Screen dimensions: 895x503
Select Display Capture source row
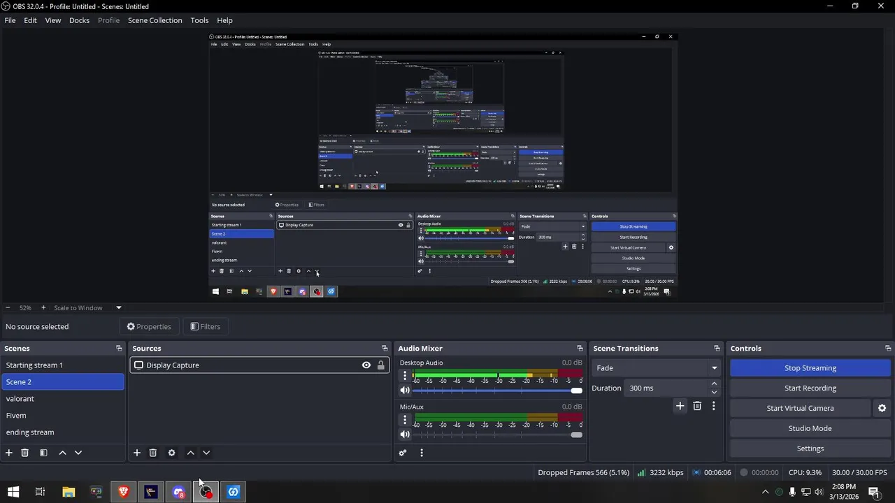pyautogui.click(x=259, y=365)
